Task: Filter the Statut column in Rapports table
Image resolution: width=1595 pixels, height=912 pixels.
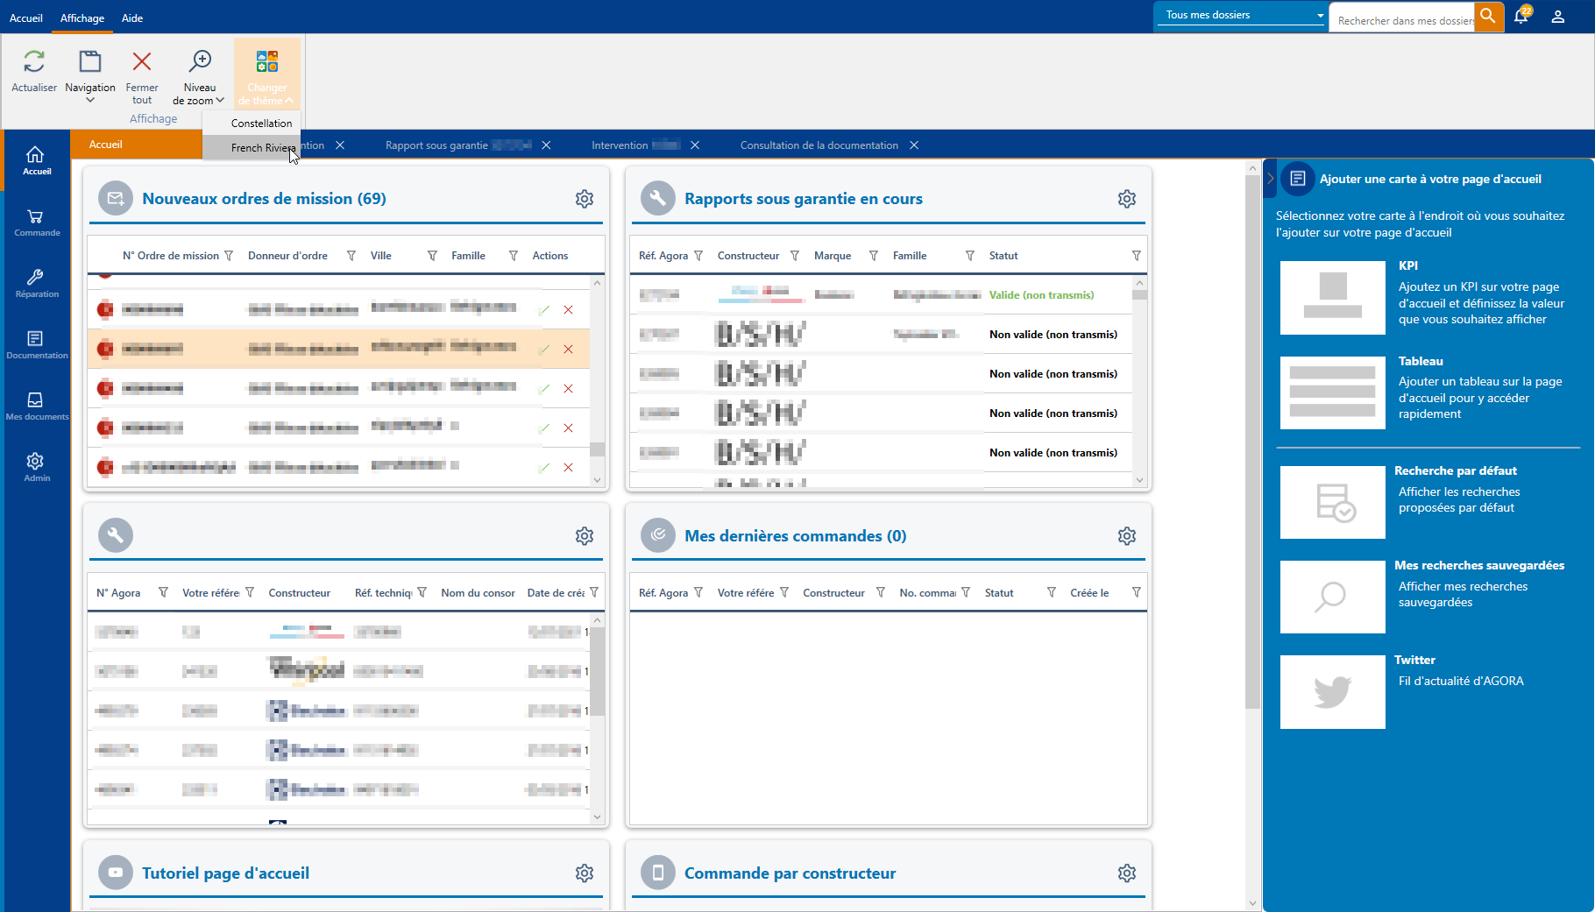Action: coord(1136,256)
